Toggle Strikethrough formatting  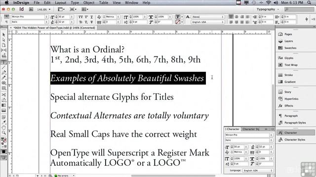91,22
